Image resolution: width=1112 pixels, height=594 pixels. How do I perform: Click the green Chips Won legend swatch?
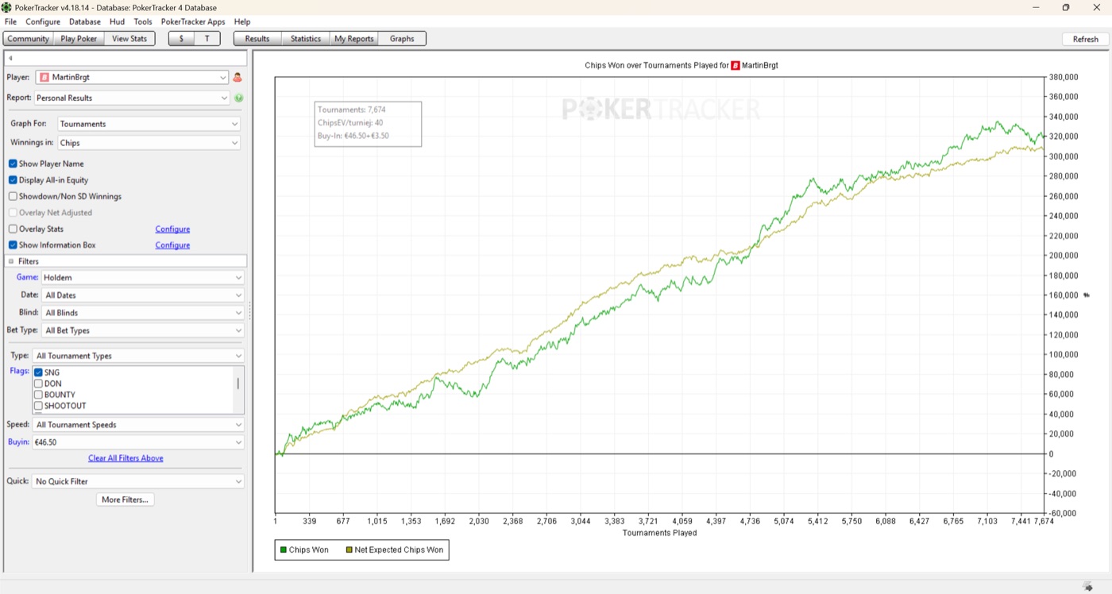coord(284,550)
